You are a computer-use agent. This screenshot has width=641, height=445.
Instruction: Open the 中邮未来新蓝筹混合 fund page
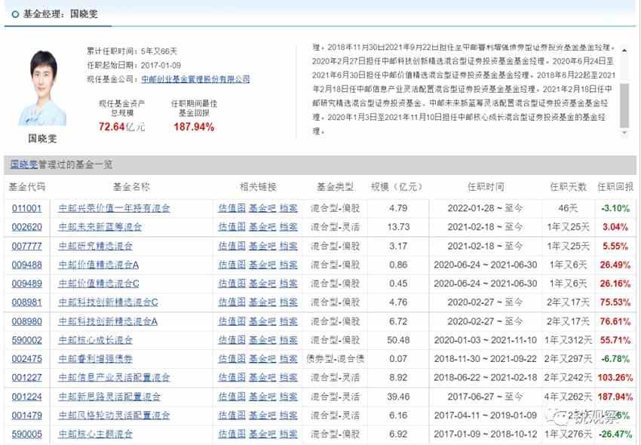click(100, 227)
